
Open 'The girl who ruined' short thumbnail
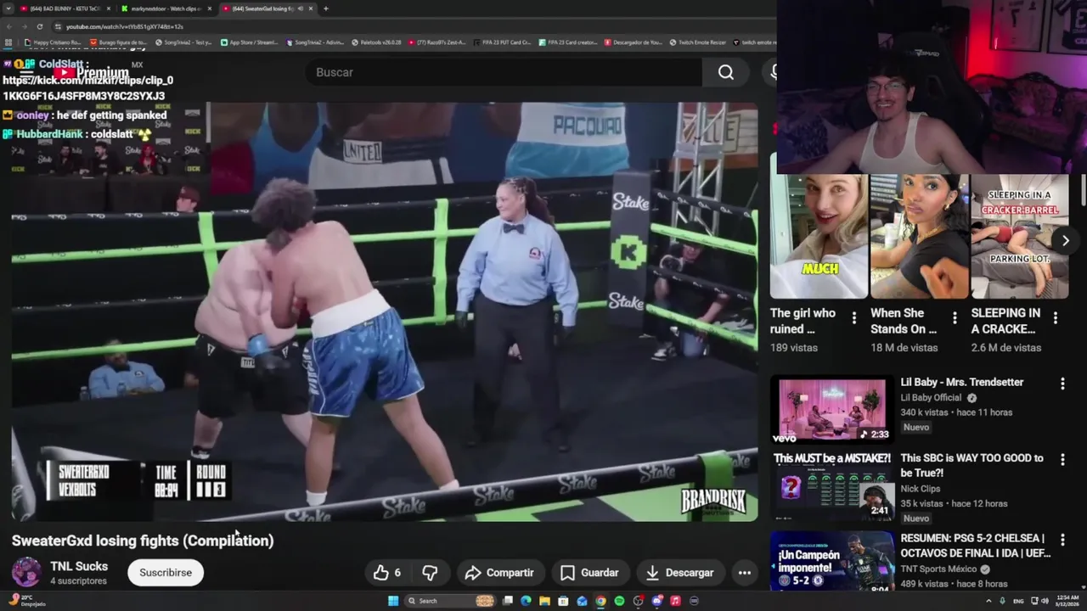coord(819,237)
